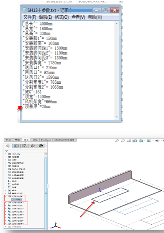Expand the 边线-法兰1 feature node

click(x=6, y=205)
